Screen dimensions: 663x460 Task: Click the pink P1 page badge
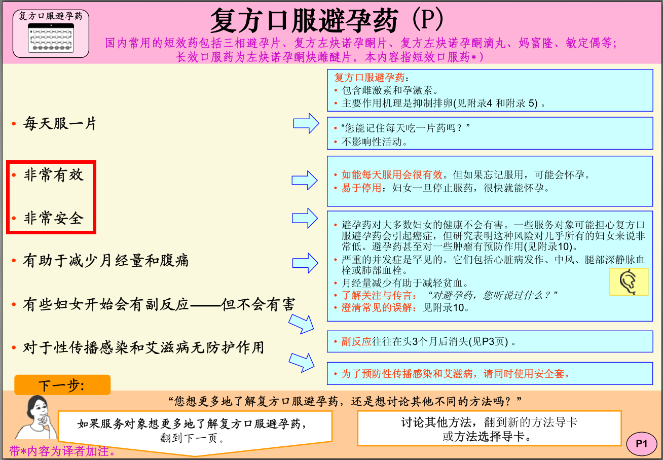(642, 444)
